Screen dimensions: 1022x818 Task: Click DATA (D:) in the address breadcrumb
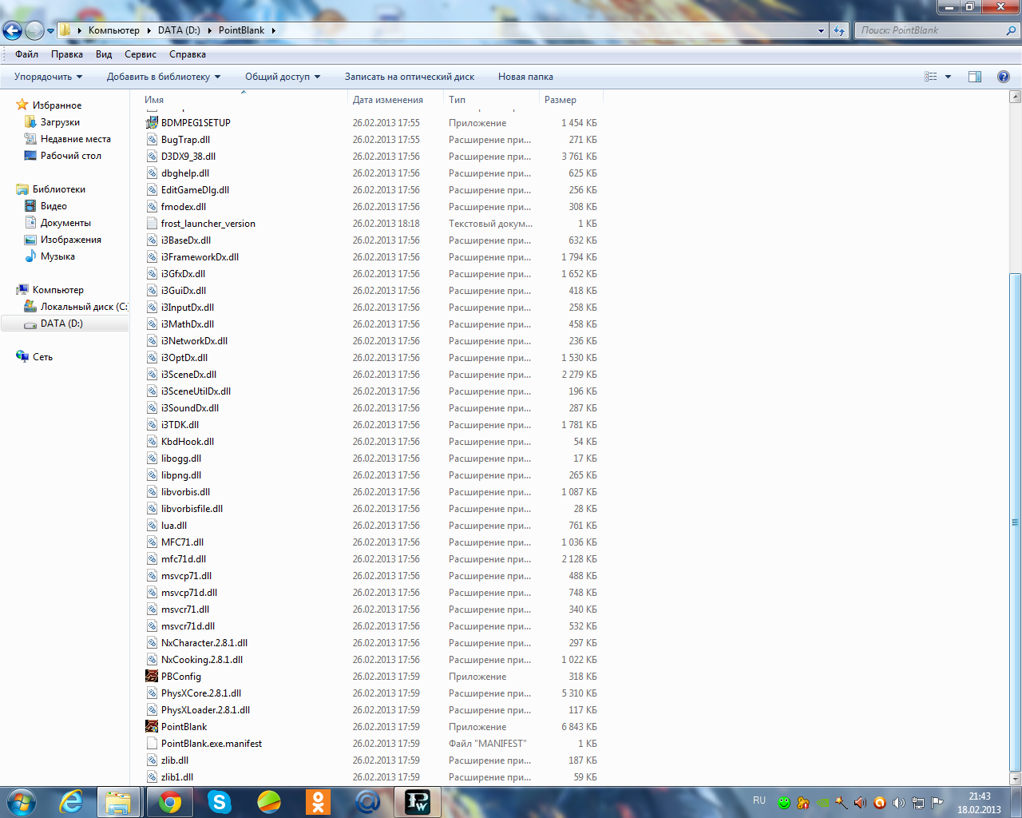pos(179,30)
